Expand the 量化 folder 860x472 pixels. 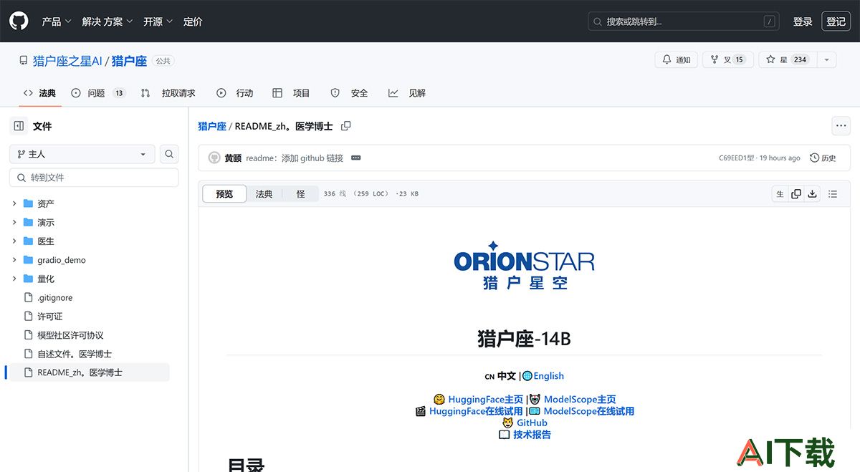click(14, 279)
